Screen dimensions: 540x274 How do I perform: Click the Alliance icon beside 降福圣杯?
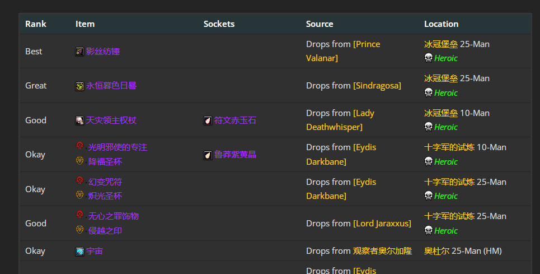tap(79, 161)
